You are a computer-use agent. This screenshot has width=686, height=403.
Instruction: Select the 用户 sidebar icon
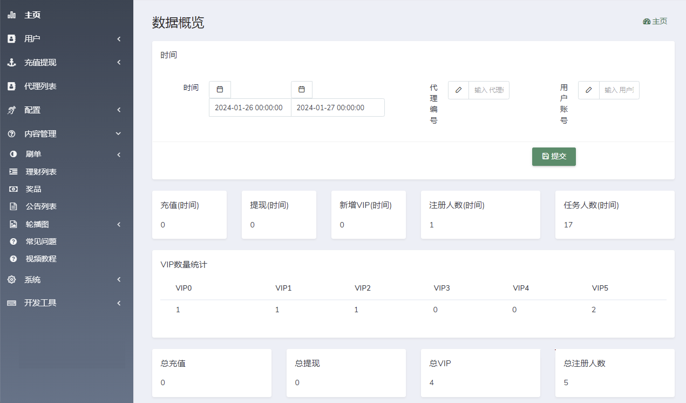coord(10,38)
